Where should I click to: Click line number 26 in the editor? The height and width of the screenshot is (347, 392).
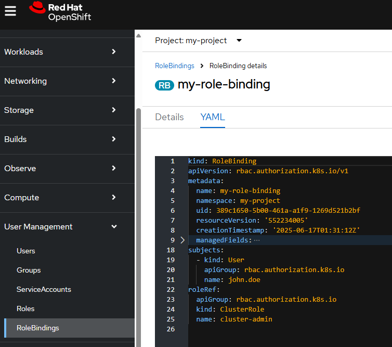point(171,329)
